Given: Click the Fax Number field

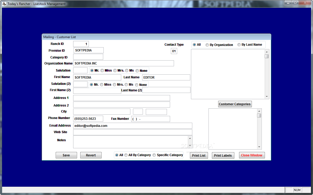Looking at the screenshot, I should 150,119.
